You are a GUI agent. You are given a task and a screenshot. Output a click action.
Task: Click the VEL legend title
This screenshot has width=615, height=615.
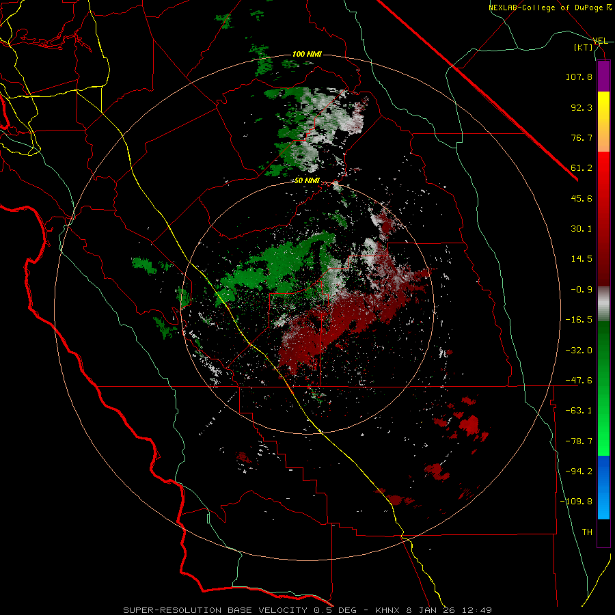coord(601,41)
